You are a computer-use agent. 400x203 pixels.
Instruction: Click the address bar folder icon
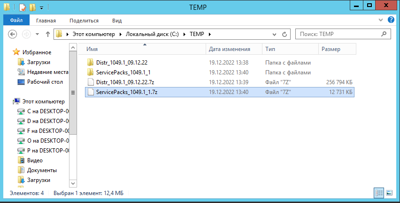59,34
